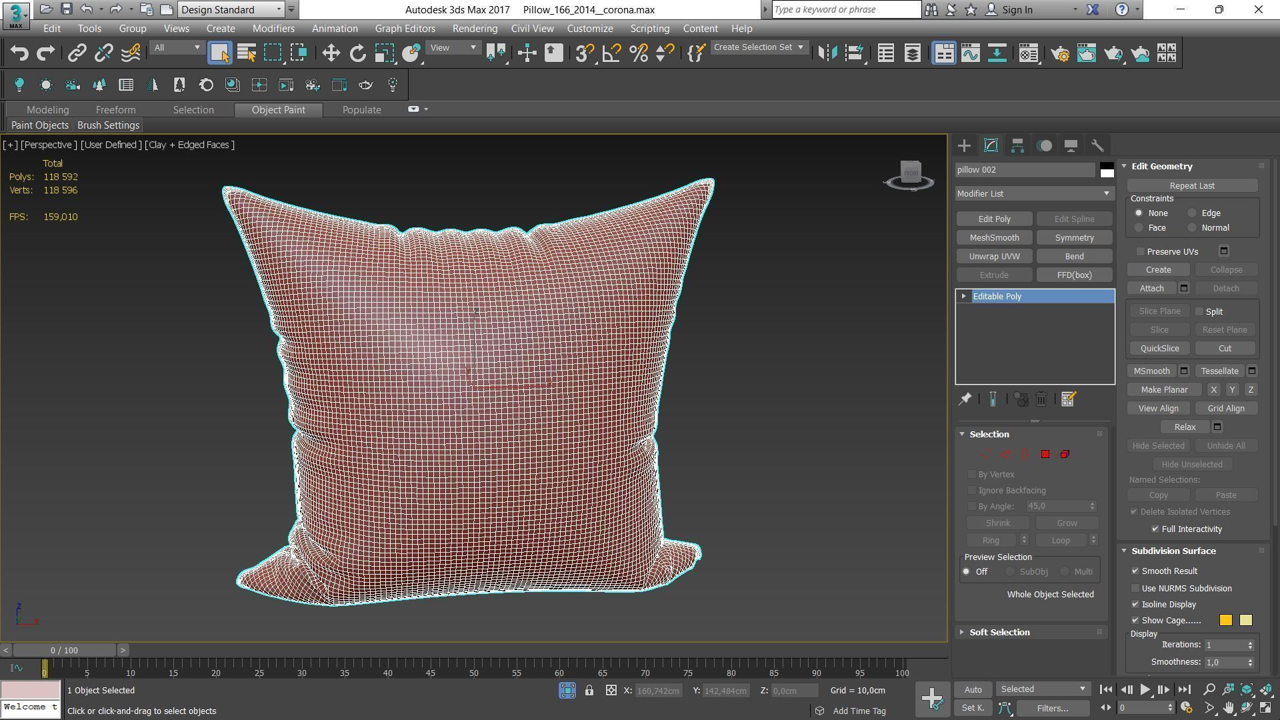Activate the Select and Rotate tool
Image resolution: width=1280 pixels, height=720 pixels.
pos(357,53)
